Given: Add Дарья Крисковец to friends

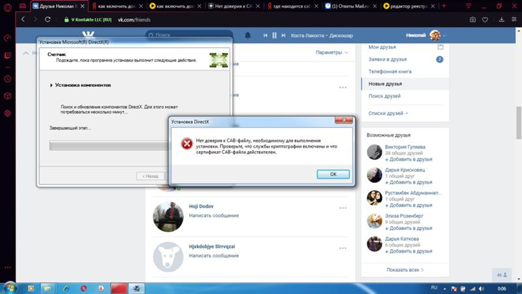Looking at the screenshot, I should point(408,182).
